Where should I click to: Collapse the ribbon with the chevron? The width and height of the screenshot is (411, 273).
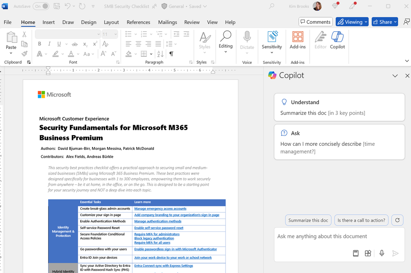click(407, 61)
